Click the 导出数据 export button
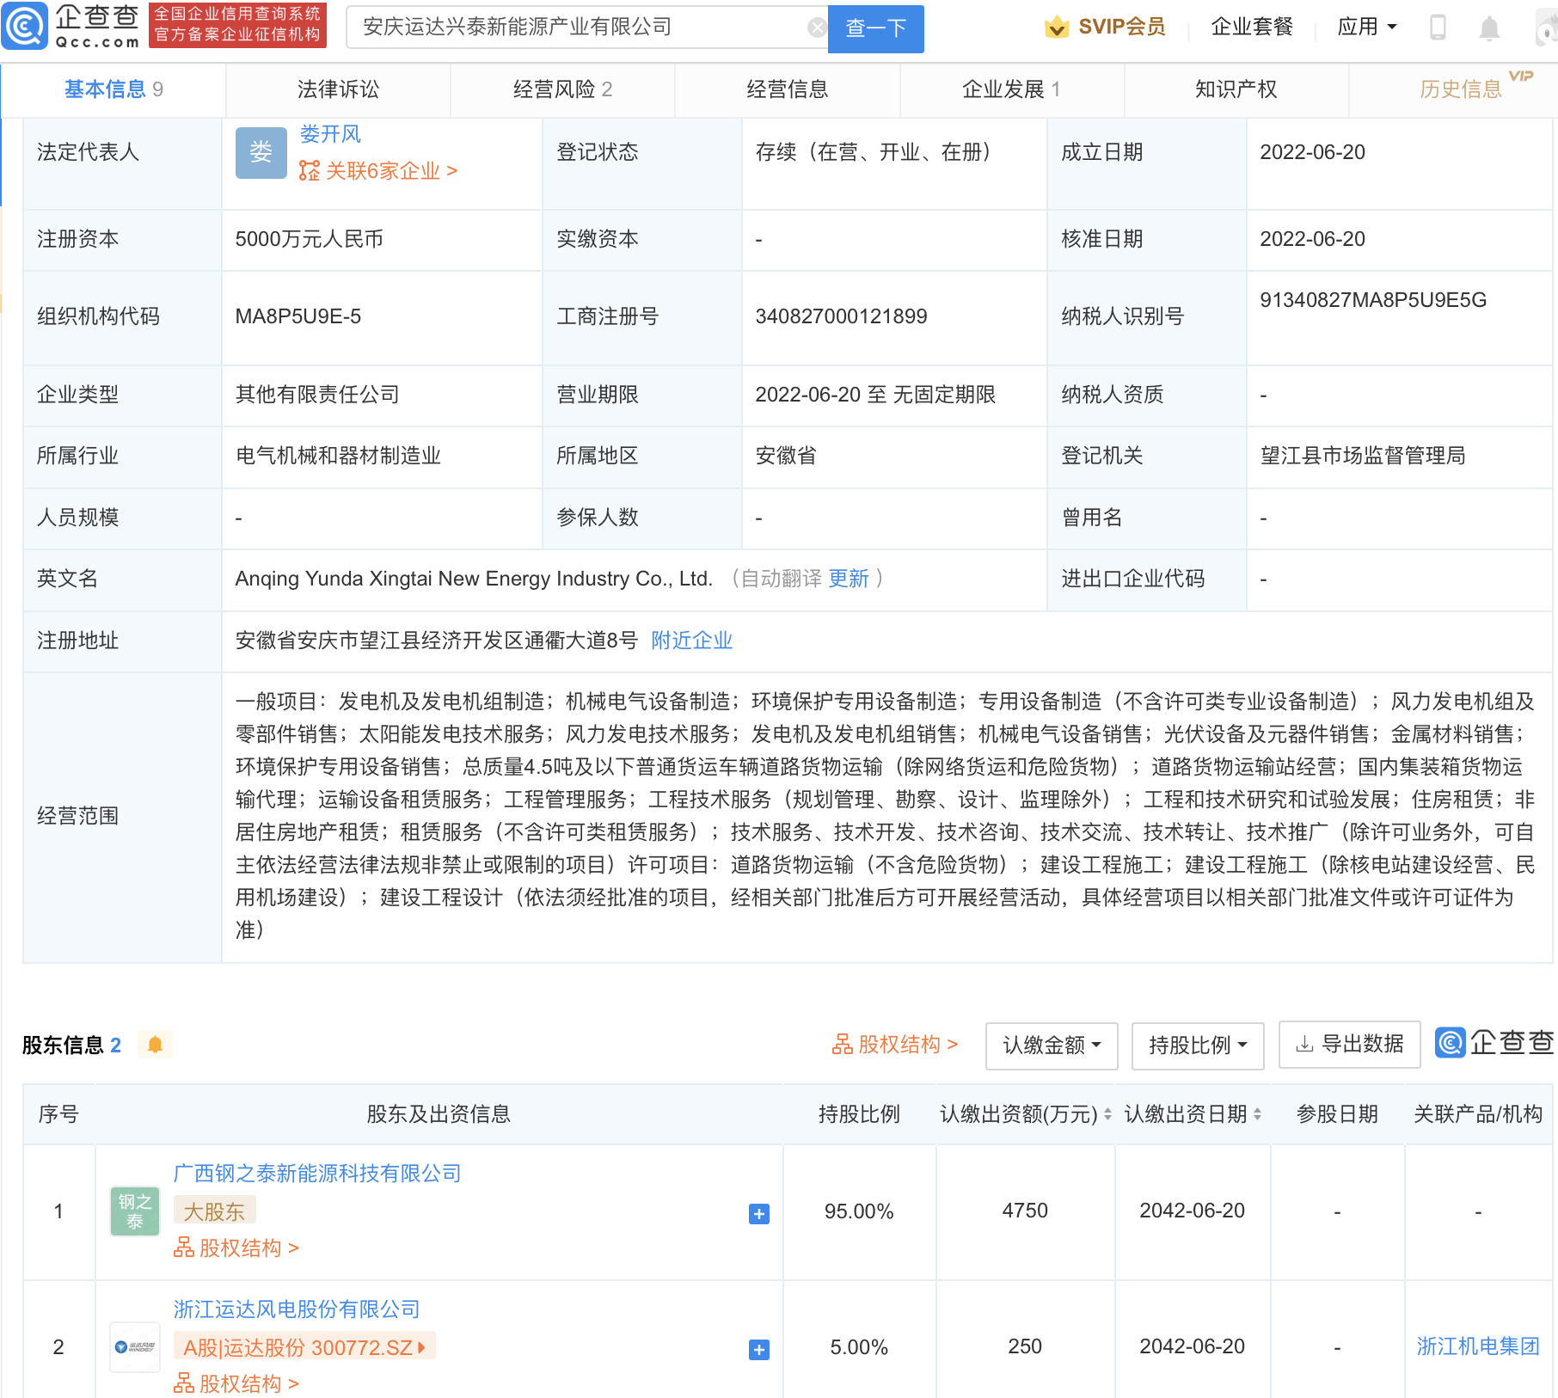Screen dimensions: 1558x1398 pyautogui.click(x=1349, y=1045)
